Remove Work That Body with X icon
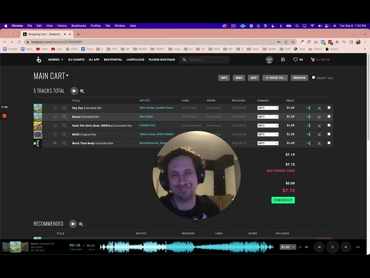Viewport: 370px width, 278px height. (x=319, y=143)
